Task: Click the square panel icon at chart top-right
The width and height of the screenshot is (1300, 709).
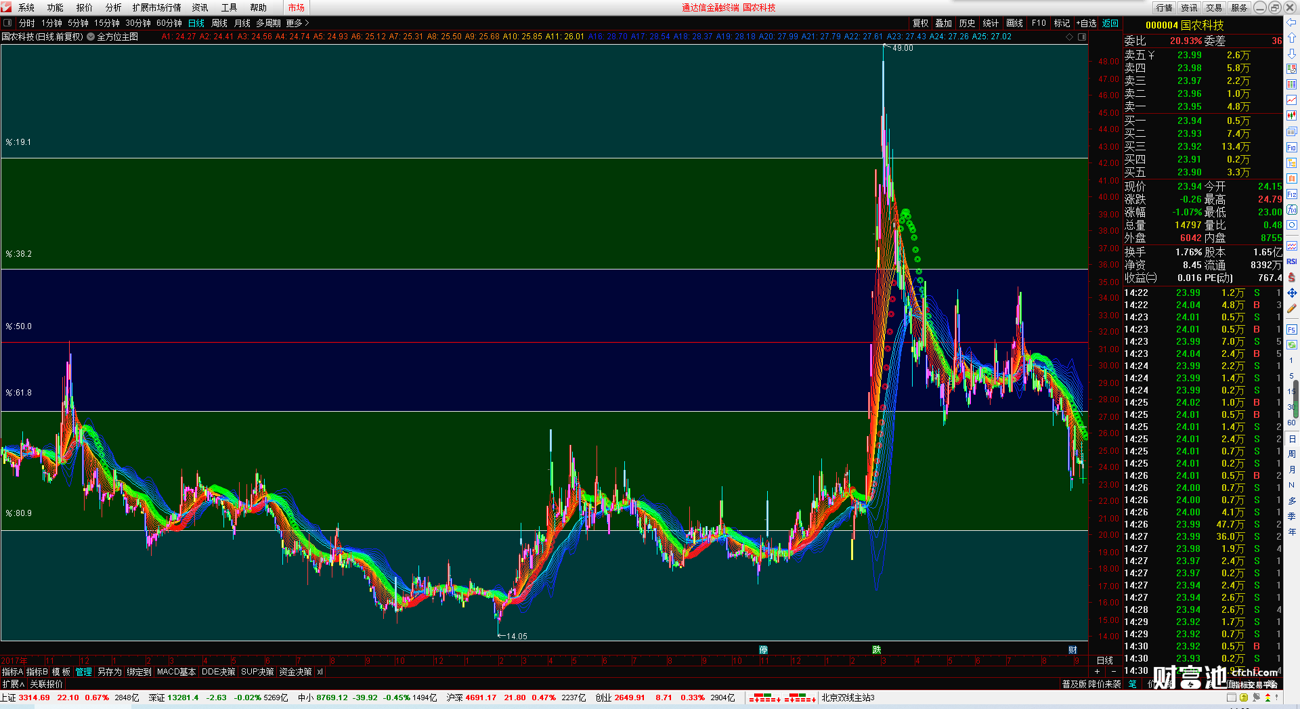Action: coord(1082,37)
